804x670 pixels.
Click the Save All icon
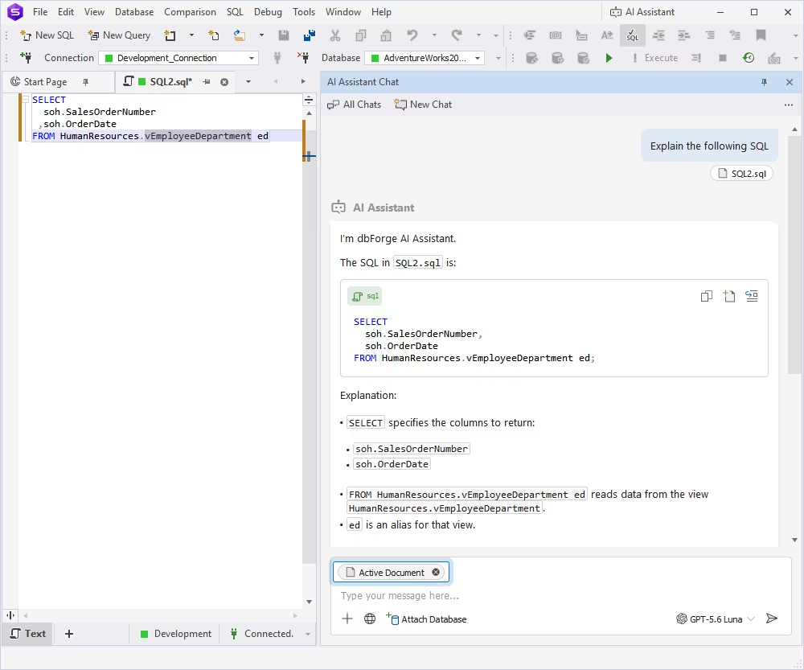(310, 35)
